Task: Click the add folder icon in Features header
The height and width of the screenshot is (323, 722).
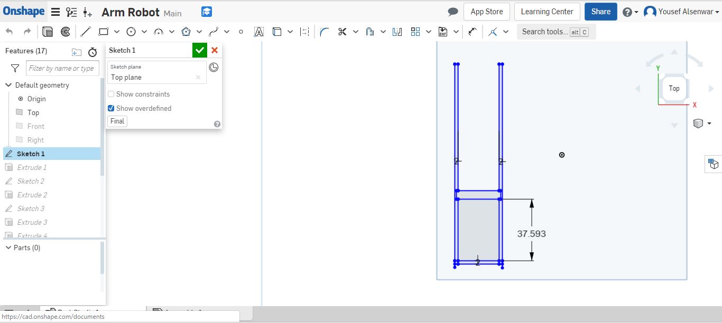Action: coord(77,52)
